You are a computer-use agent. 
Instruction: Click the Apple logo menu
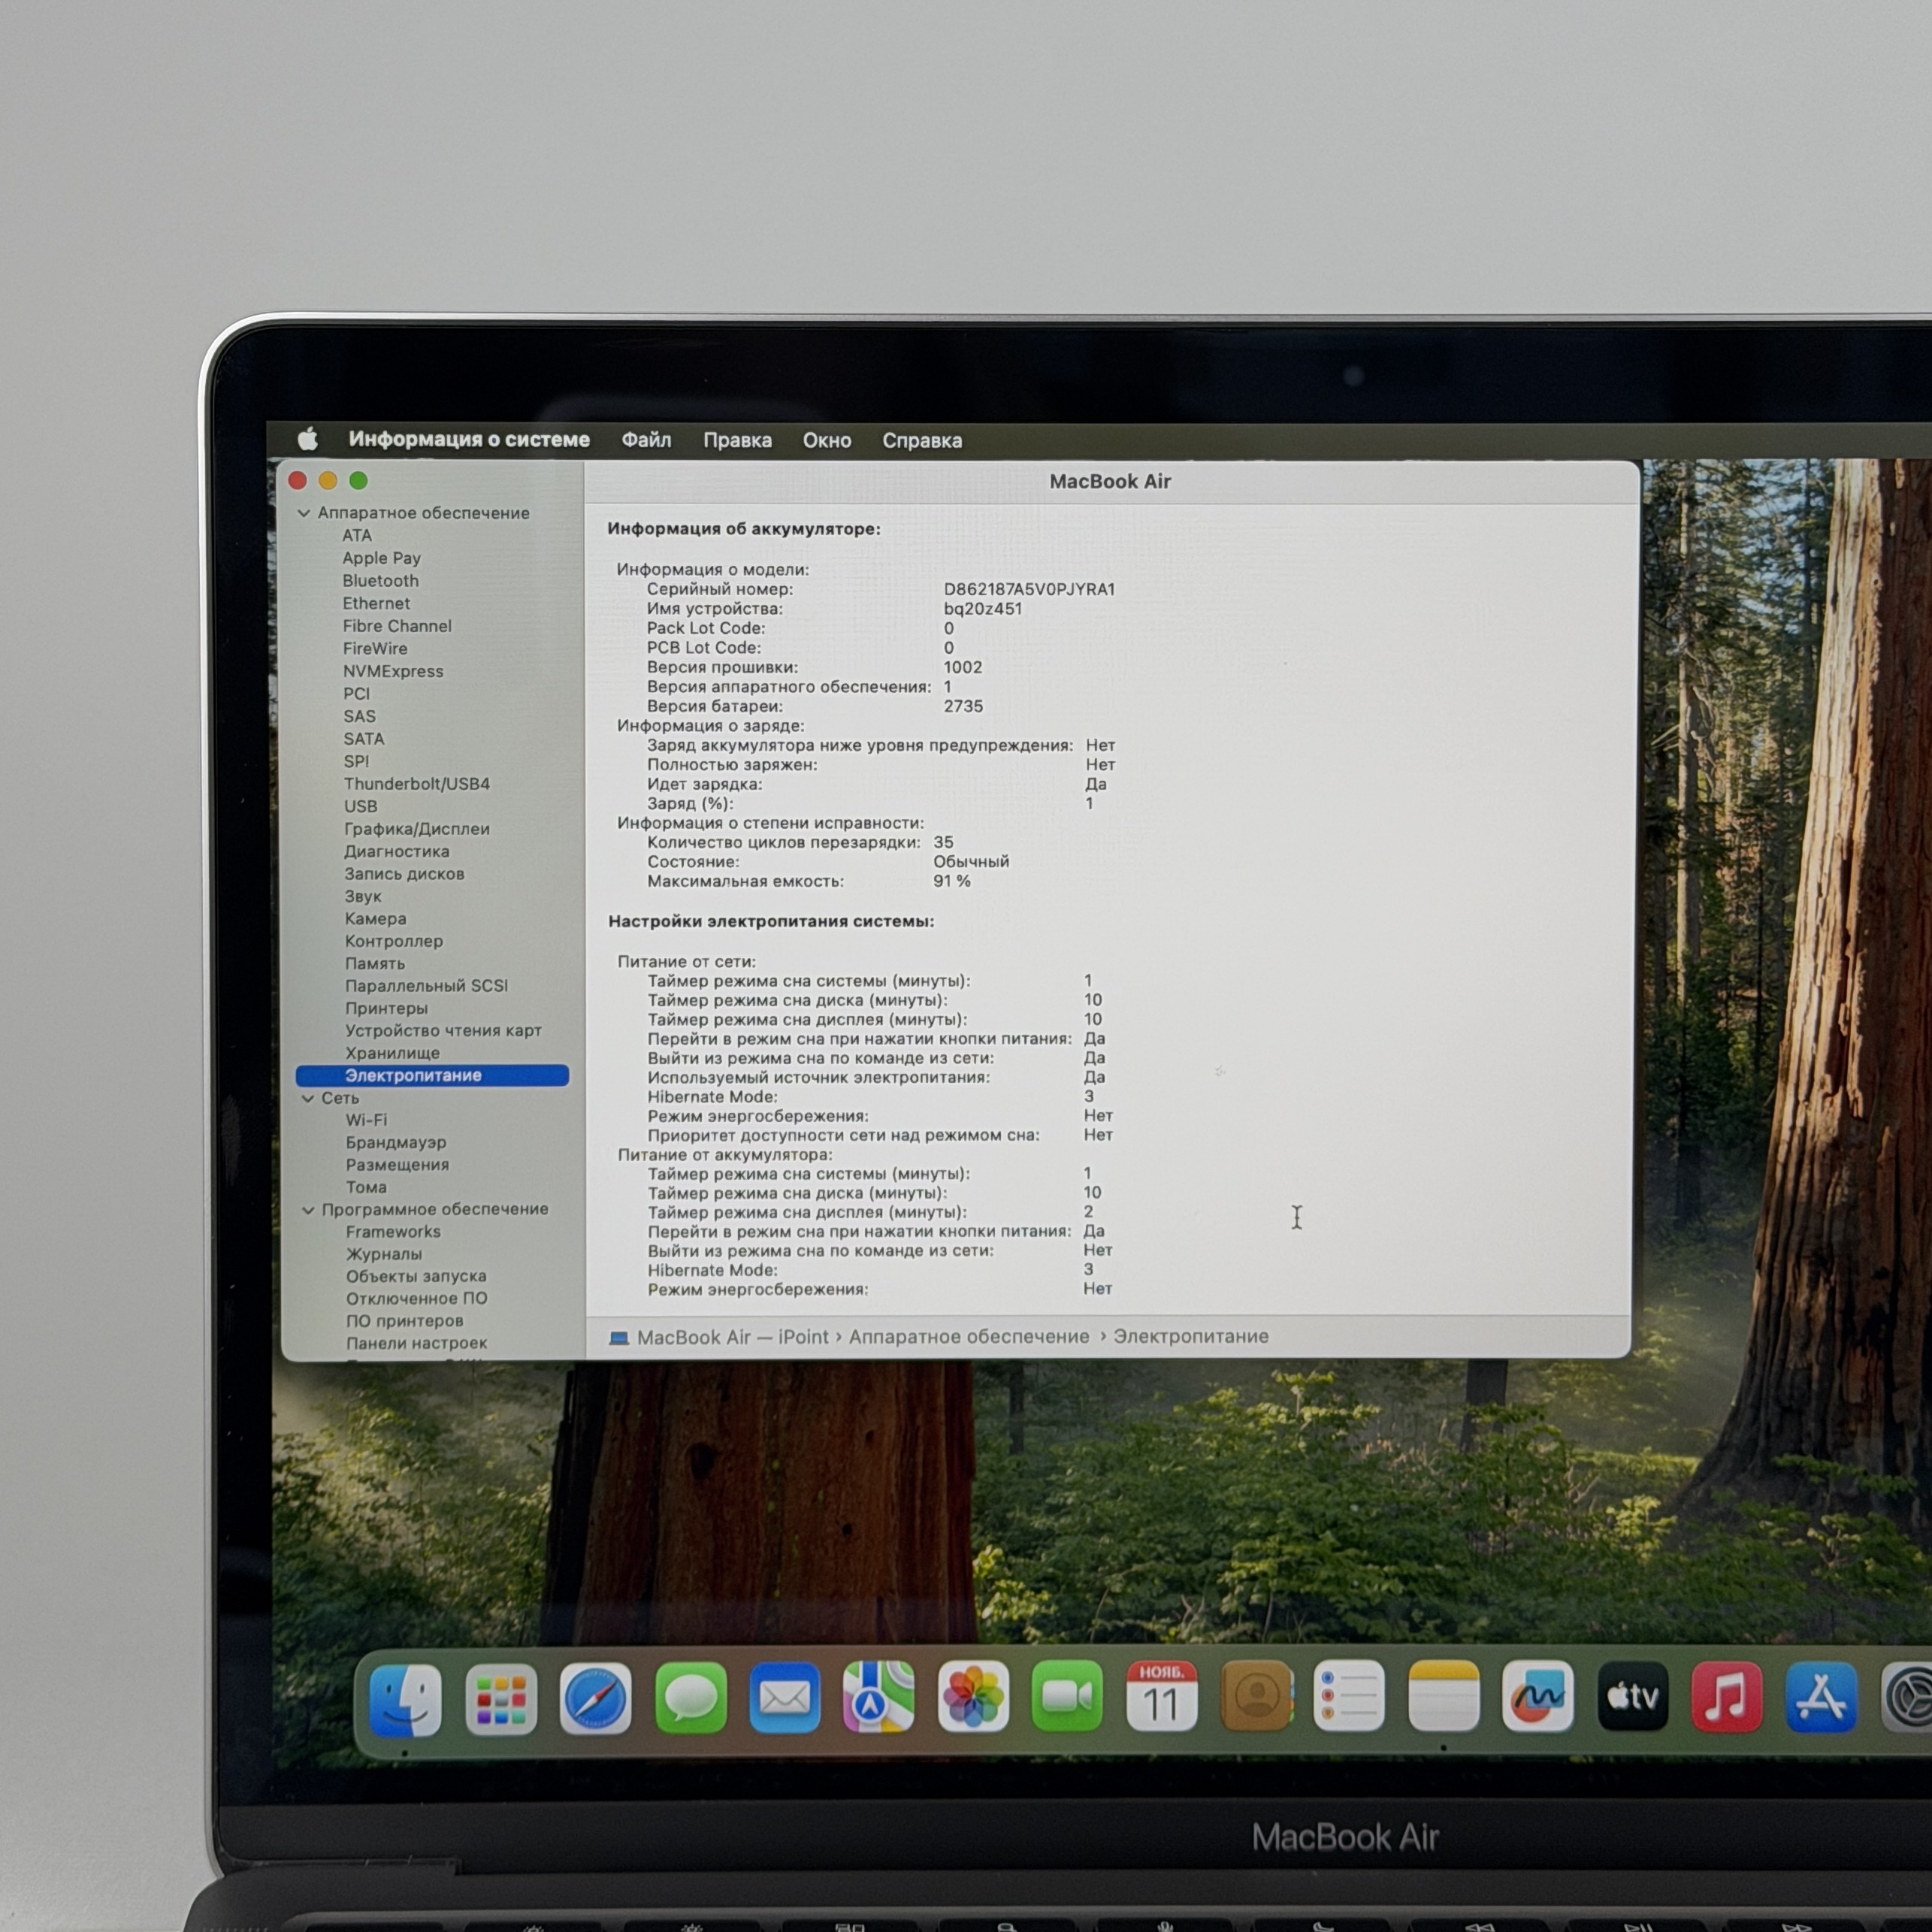(x=308, y=439)
